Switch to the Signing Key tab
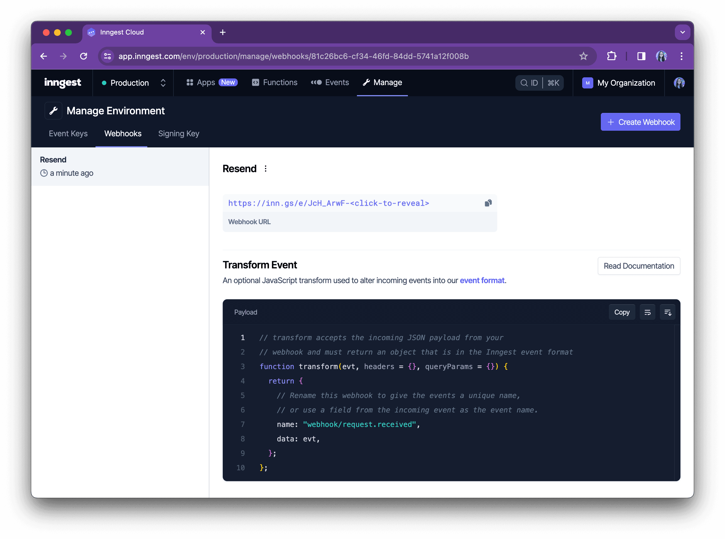Image resolution: width=725 pixels, height=539 pixels. coord(179,133)
